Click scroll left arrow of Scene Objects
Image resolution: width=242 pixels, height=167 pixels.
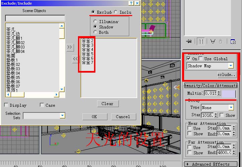click(x=8, y=95)
